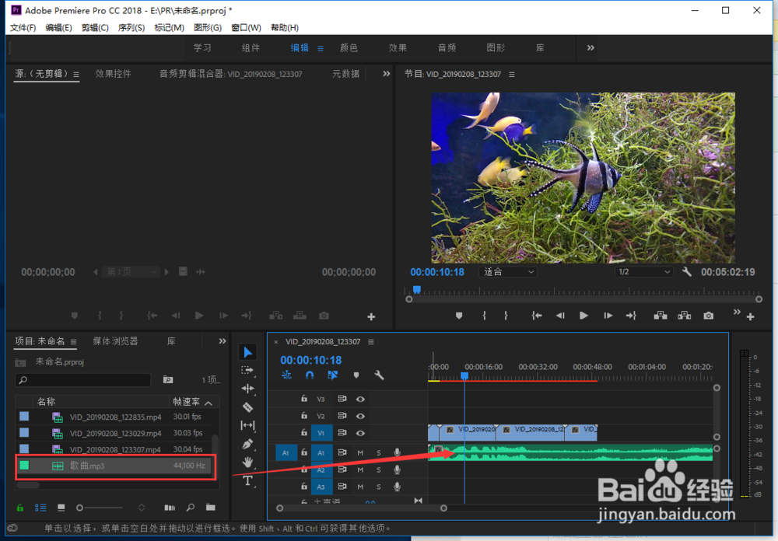Click the Extract button in program monitor

point(684,316)
